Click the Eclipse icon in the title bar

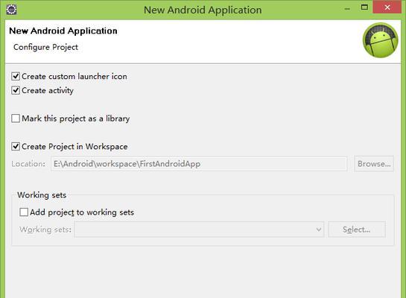11,10
